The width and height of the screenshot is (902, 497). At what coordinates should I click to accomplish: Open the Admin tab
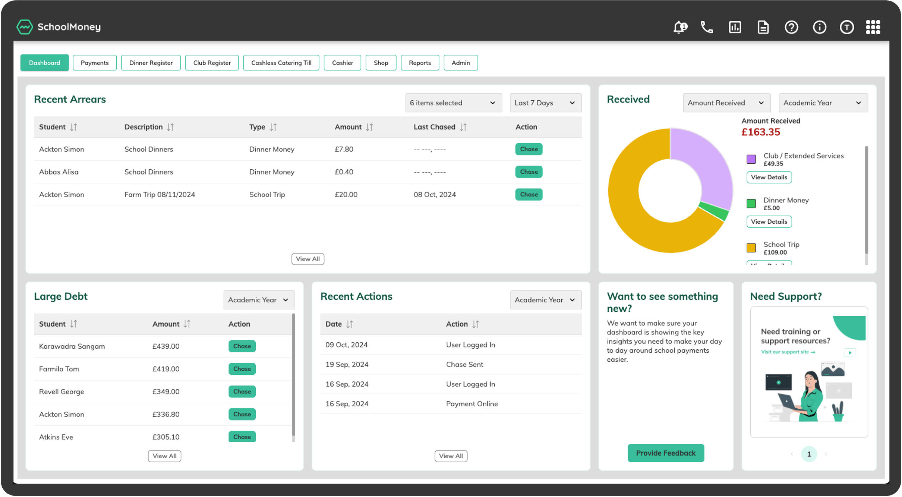pos(461,63)
